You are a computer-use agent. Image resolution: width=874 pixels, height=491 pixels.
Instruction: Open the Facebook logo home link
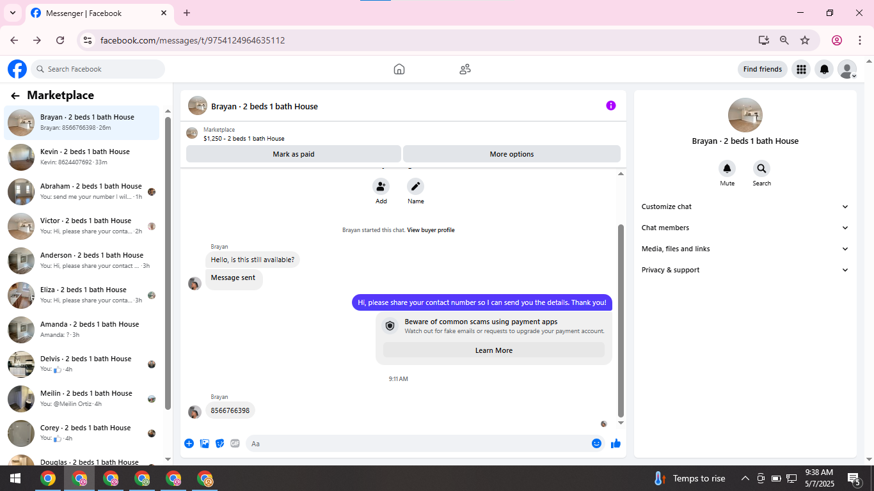click(x=17, y=69)
